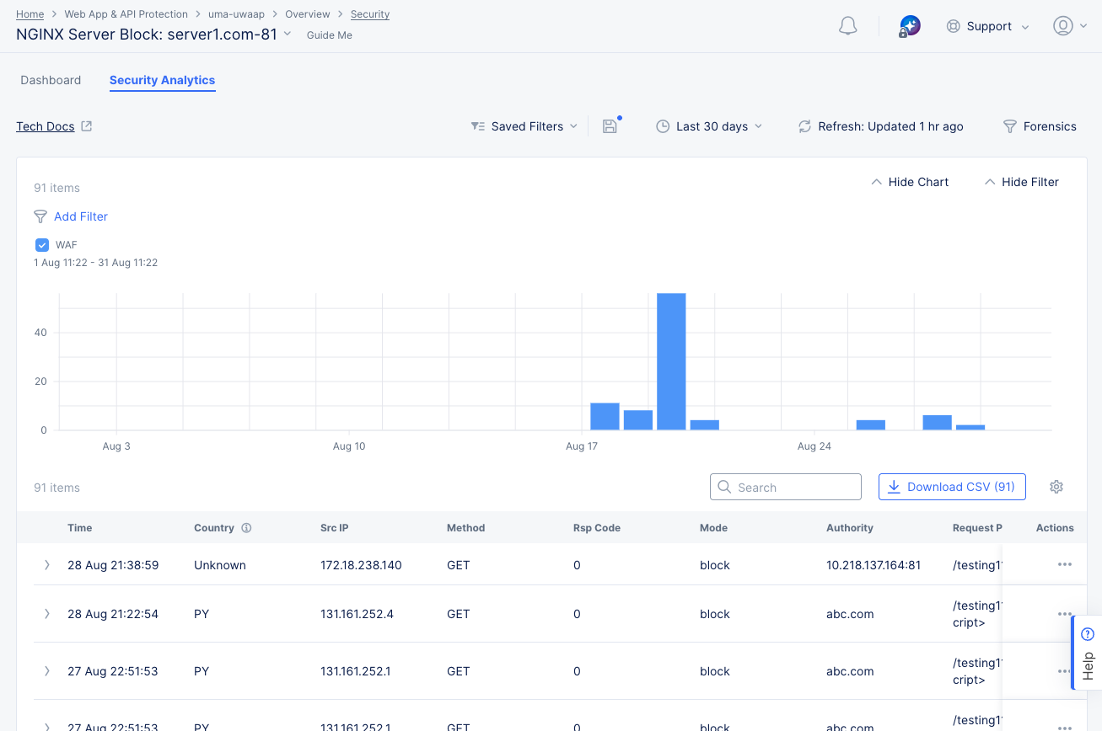Switch to the Dashboard tab
Image resolution: width=1102 pixels, height=731 pixels.
51,80
